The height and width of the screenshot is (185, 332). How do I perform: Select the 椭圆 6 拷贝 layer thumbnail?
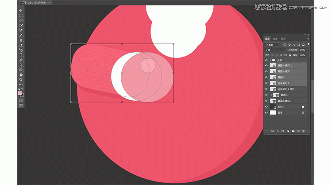[273, 72]
